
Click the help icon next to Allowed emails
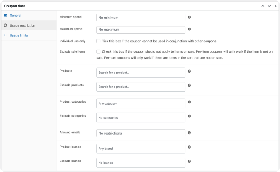[x=189, y=133]
